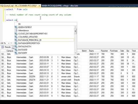Click date 2023.03.11 in row 56
The width and height of the screenshot is (138, 104).
pos(44,64)
